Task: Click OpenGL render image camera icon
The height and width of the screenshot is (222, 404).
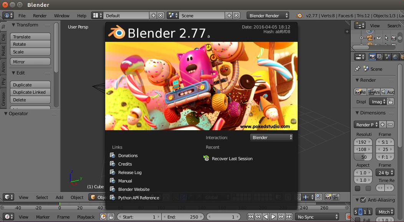Action: pos(328,197)
